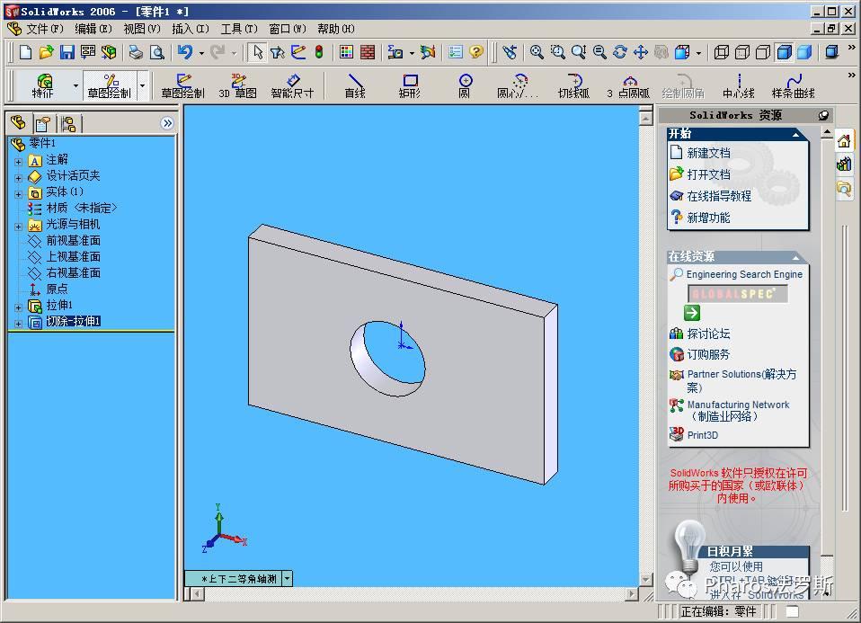Click the 探讨论坛 link
Viewport: 861px width, 623px height.
coord(708,334)
